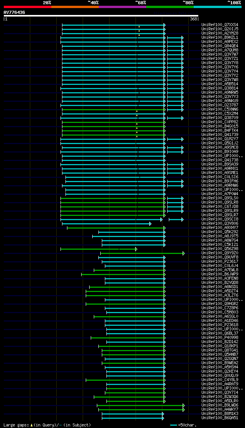Pick the UniRef100_Q41739 row label
Screen dimensions: 245x428
tap(220, 134)
